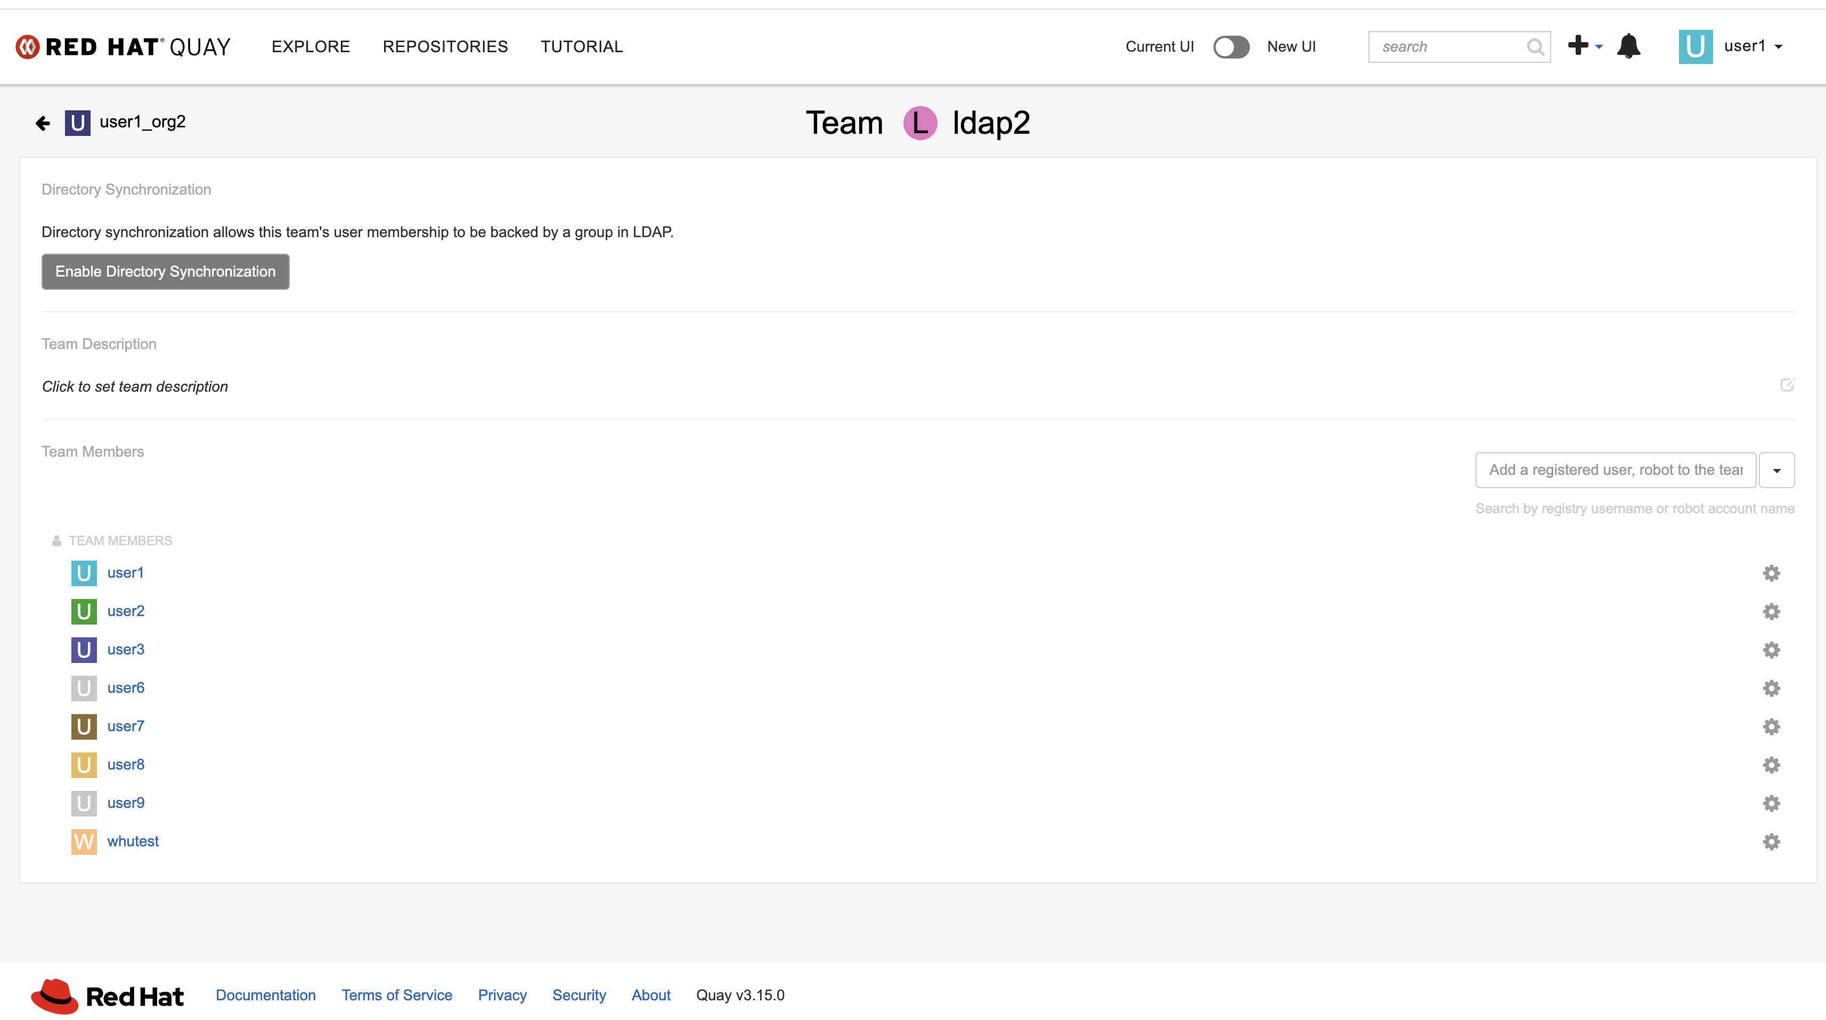The image size is (1826, 1020).
Task: Open the gear options for user8
Action: tap(1771, 765)
